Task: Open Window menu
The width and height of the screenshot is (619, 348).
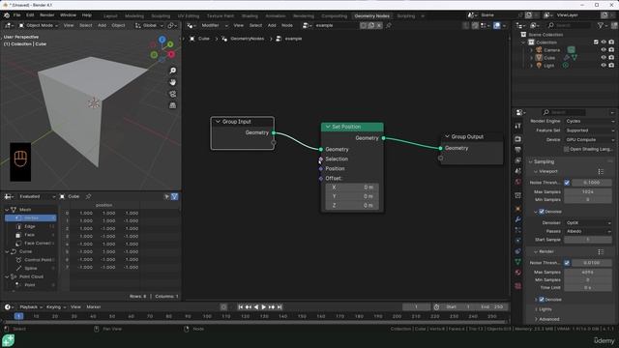Action: click(68, 15)
